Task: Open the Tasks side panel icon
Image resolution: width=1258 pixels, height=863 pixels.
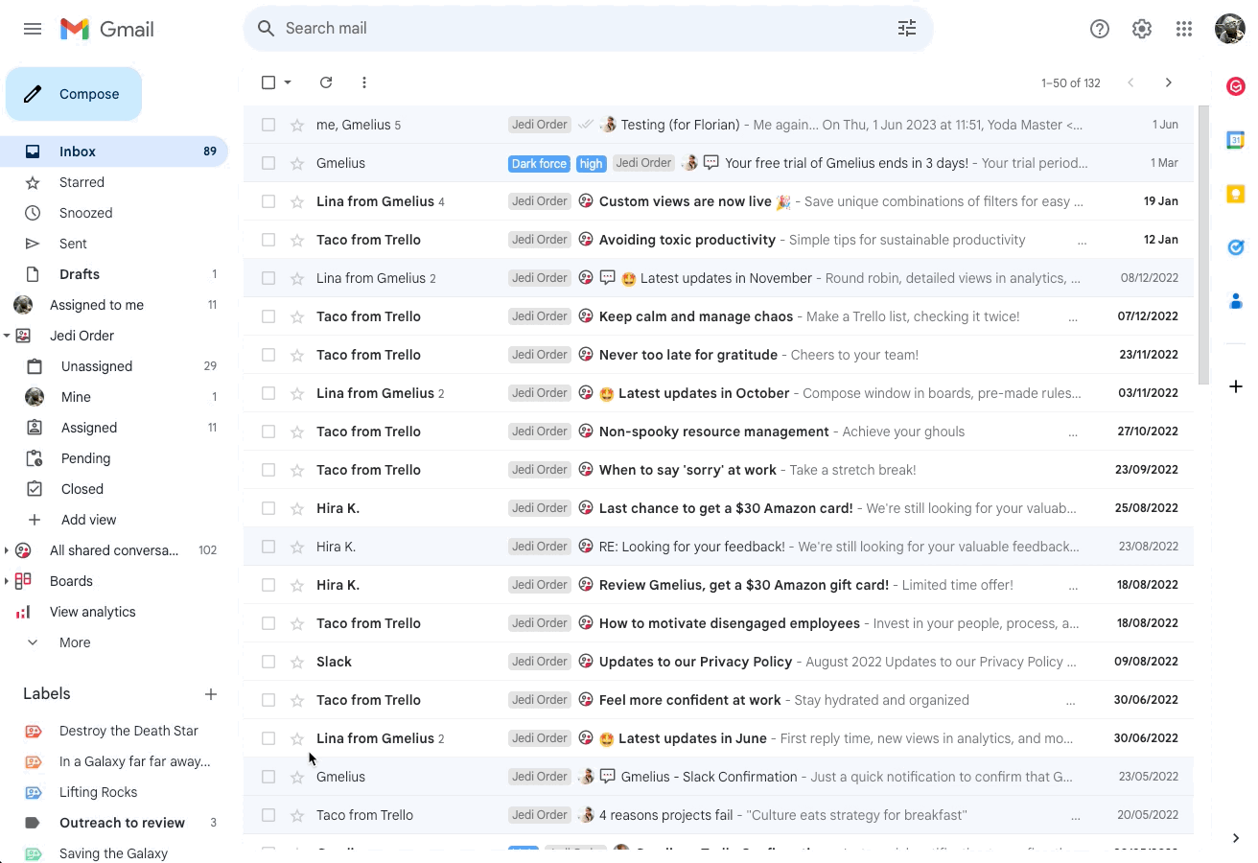Action: (x=1236, y=247)
